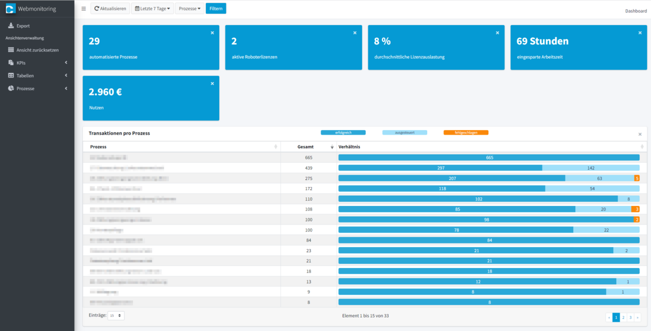Click the grid icon beside Ansicht zurücksetzen
This screenshot has height=331, width=651.
(10, 50)
